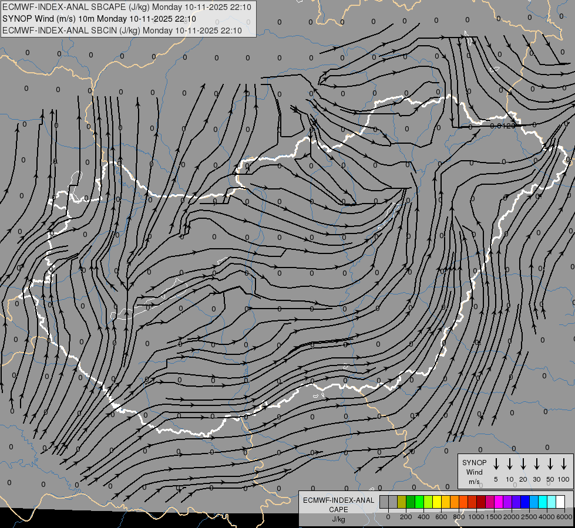This screenshot has width=575, height=528.
Task: Click the SBCIN title line in header
Action: [122, 31]
